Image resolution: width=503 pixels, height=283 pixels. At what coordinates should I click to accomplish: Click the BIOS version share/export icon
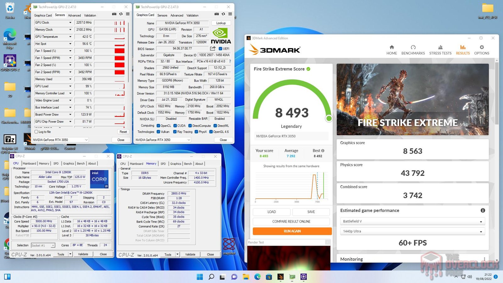pyautogui.click(x=213, y=48)
